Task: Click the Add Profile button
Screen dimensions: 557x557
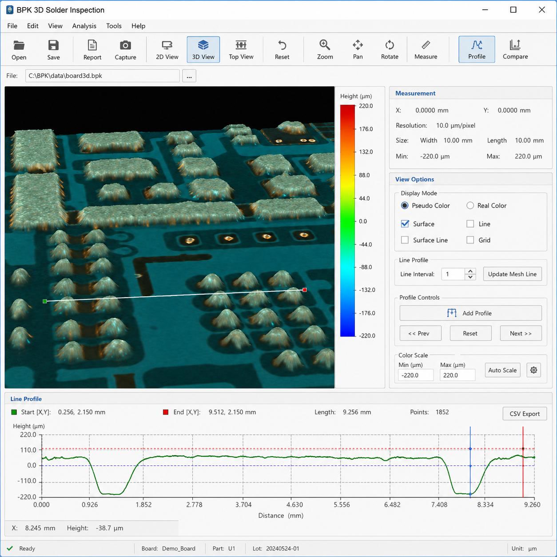Action: (x=470, y=313)
